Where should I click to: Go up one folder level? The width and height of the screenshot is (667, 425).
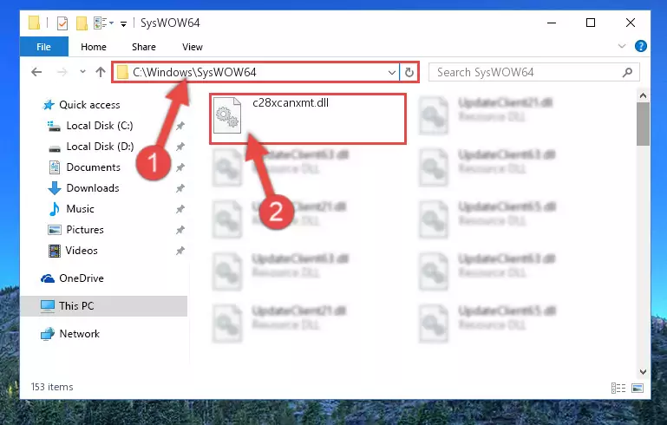(101, 72)
